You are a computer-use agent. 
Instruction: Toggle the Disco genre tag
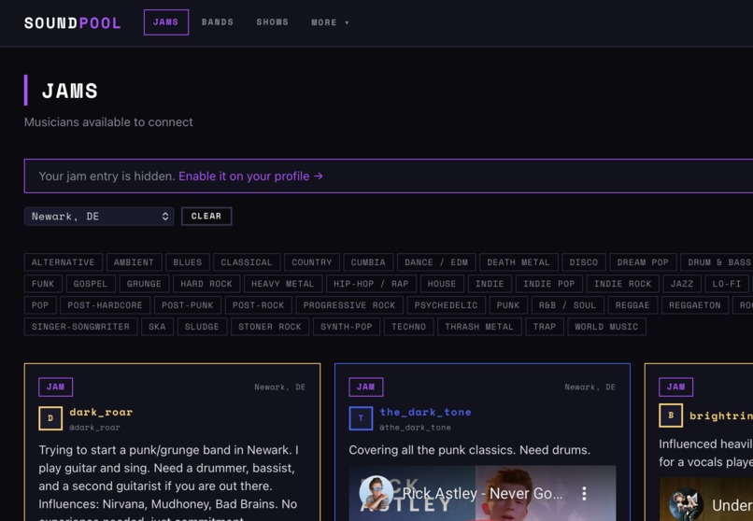click(584, 262)
